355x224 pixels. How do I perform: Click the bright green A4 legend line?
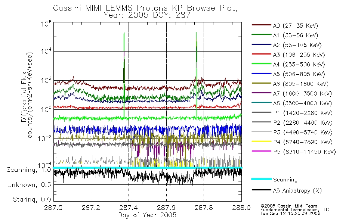pyautogui.click(x=261, y=64)
